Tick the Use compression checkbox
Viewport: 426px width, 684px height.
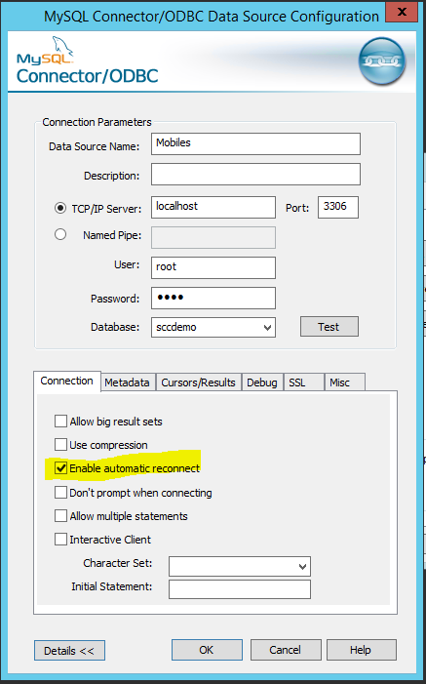[60, 445]
